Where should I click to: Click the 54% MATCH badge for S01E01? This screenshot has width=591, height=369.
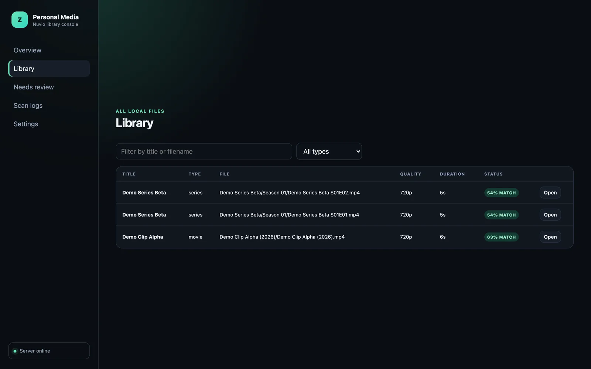click(x=501, y=215)
